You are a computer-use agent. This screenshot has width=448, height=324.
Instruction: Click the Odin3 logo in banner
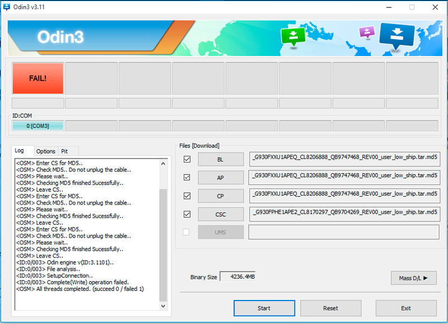pyautogui.click(x=60, y=38)
